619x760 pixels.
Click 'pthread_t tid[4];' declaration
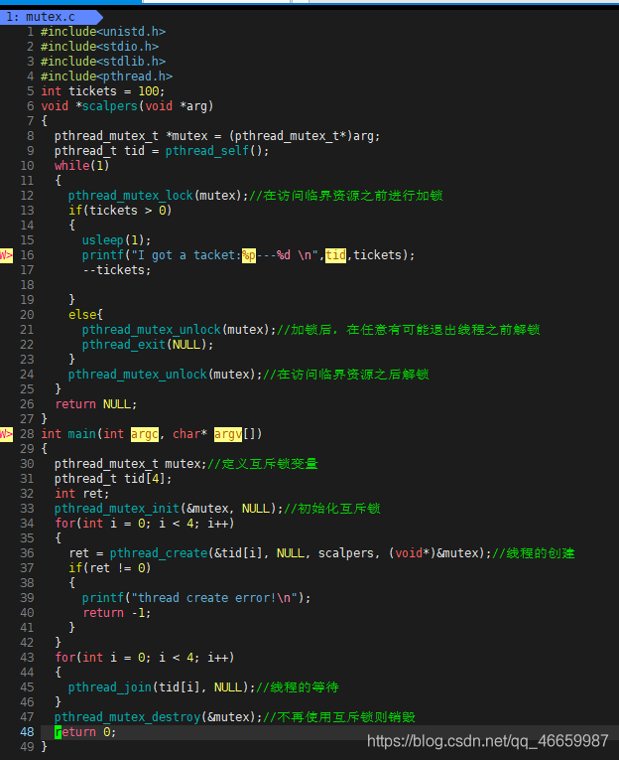113,479
